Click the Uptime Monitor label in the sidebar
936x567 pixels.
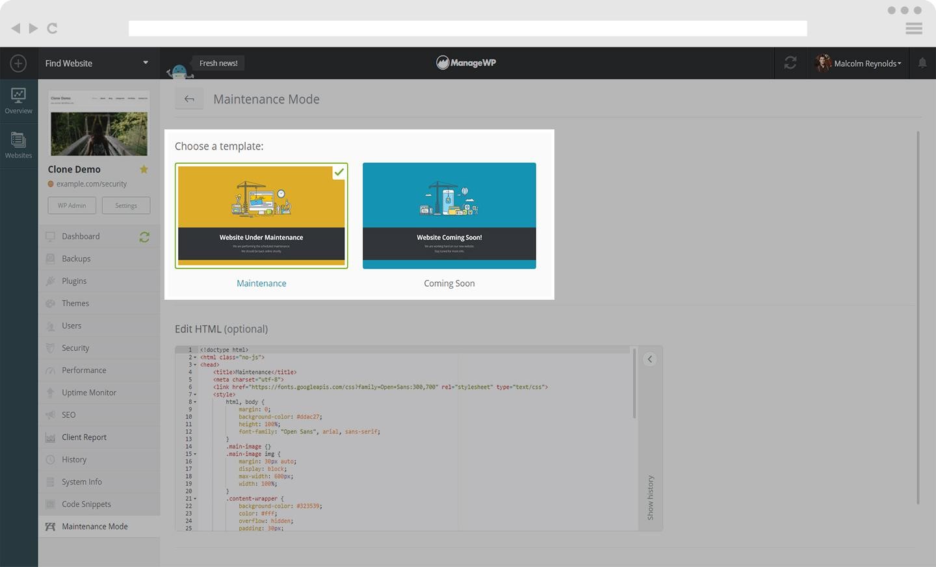click(89, 393)
